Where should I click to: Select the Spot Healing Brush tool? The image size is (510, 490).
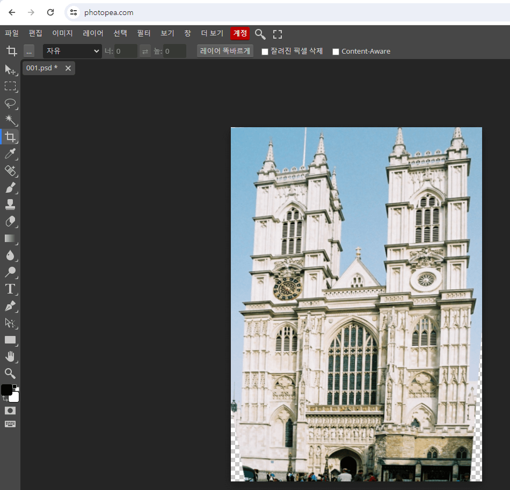pos(10,171)
